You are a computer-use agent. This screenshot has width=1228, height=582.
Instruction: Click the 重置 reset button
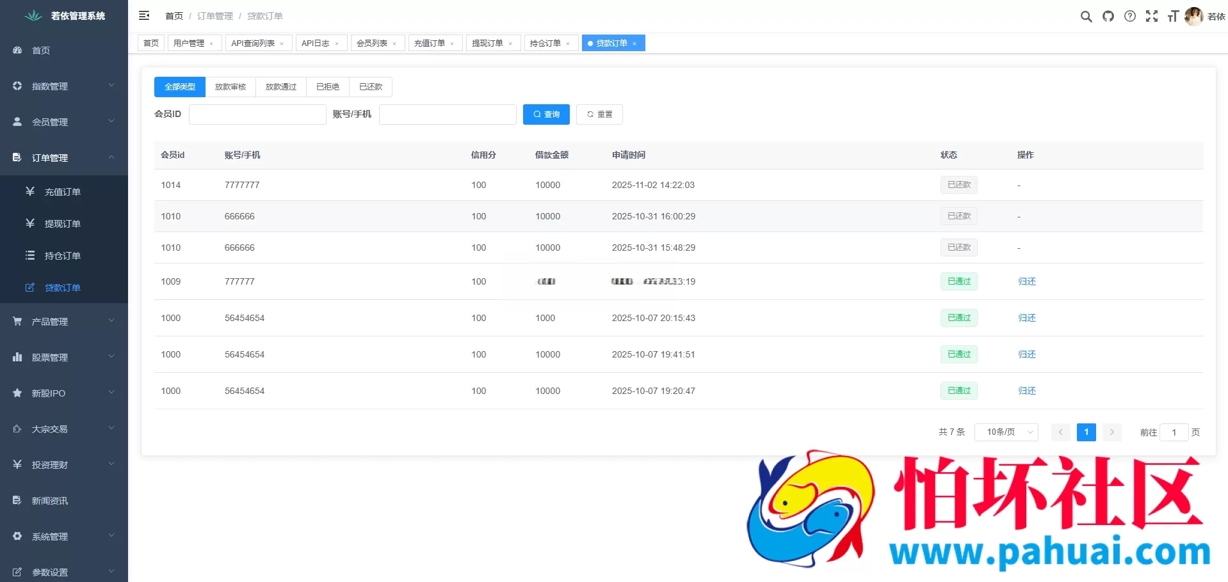pyautogui.click(x=599, y=114)
